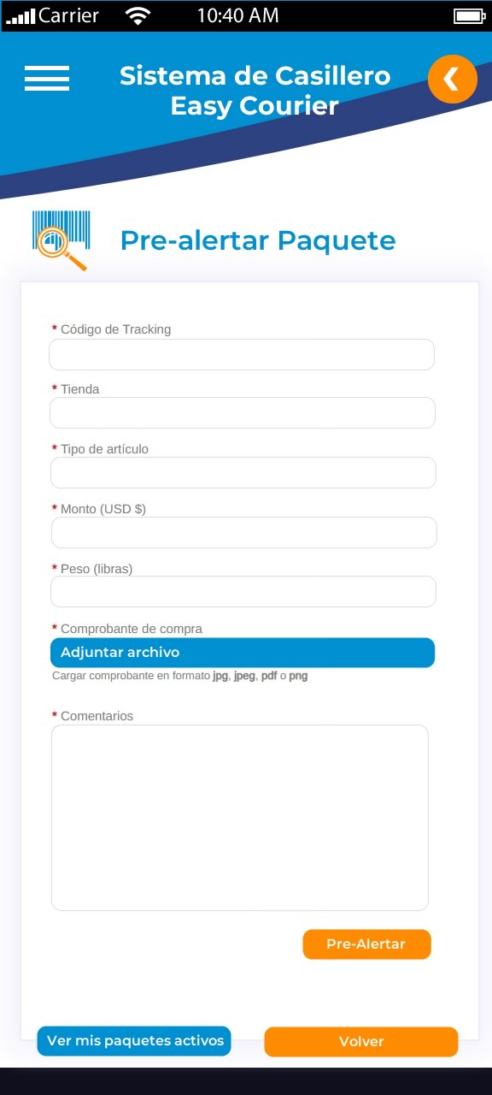Open Ver mis paquetes activos
The width and height of the screenshot is (492, 1095).
(x=134, y=1041)
